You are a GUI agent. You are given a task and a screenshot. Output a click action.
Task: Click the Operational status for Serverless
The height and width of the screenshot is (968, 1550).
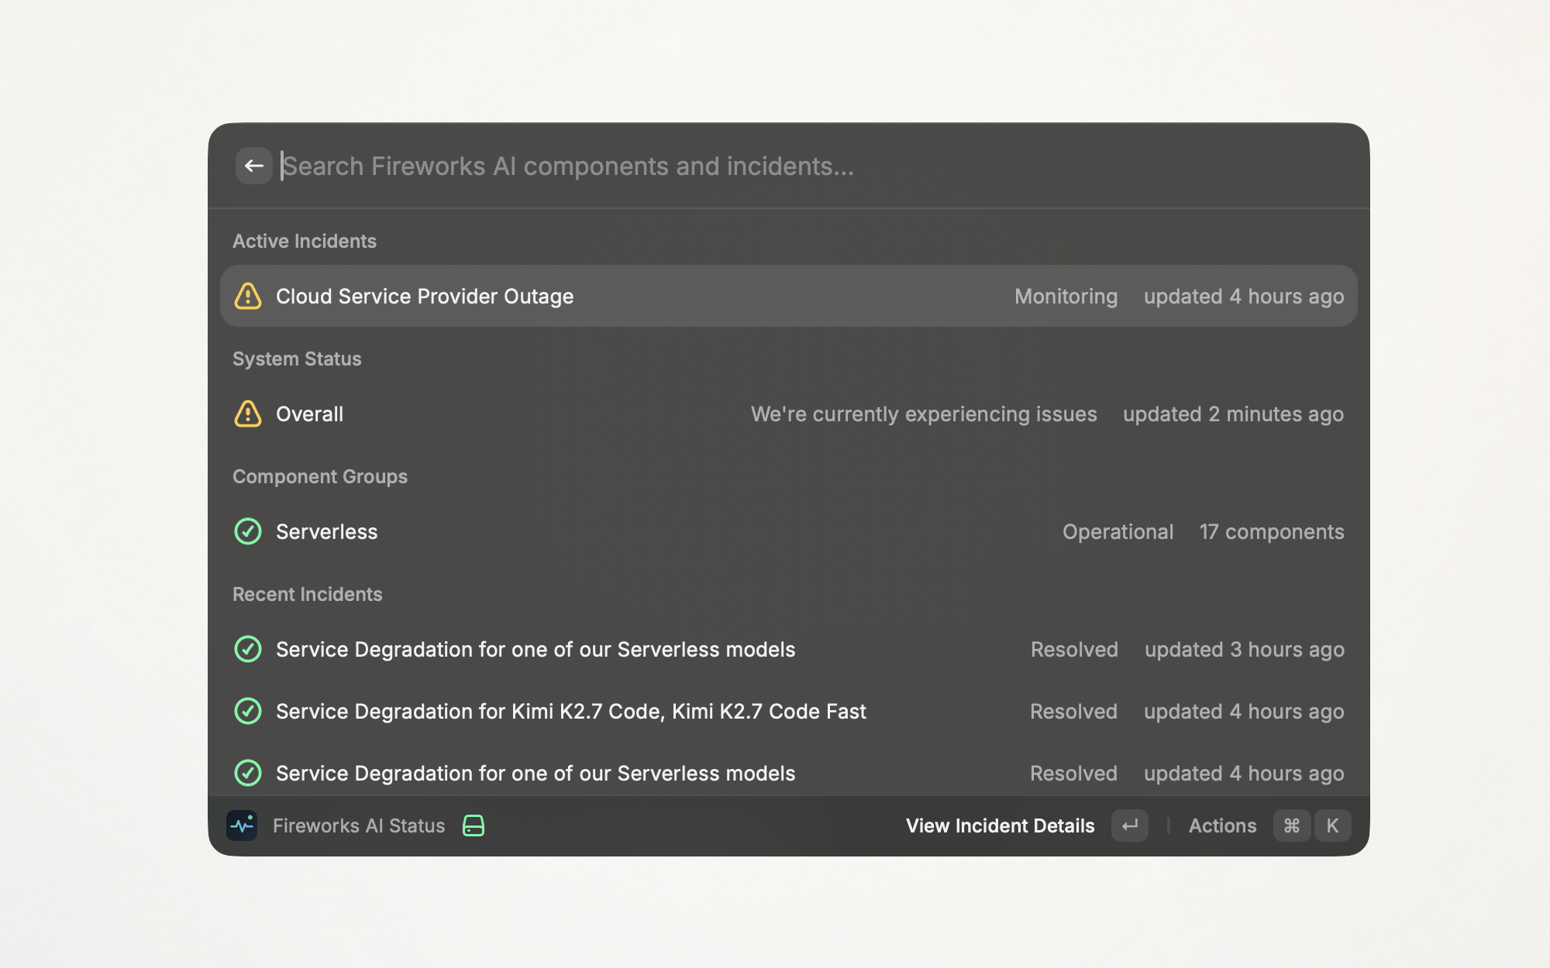(1118, 532)
